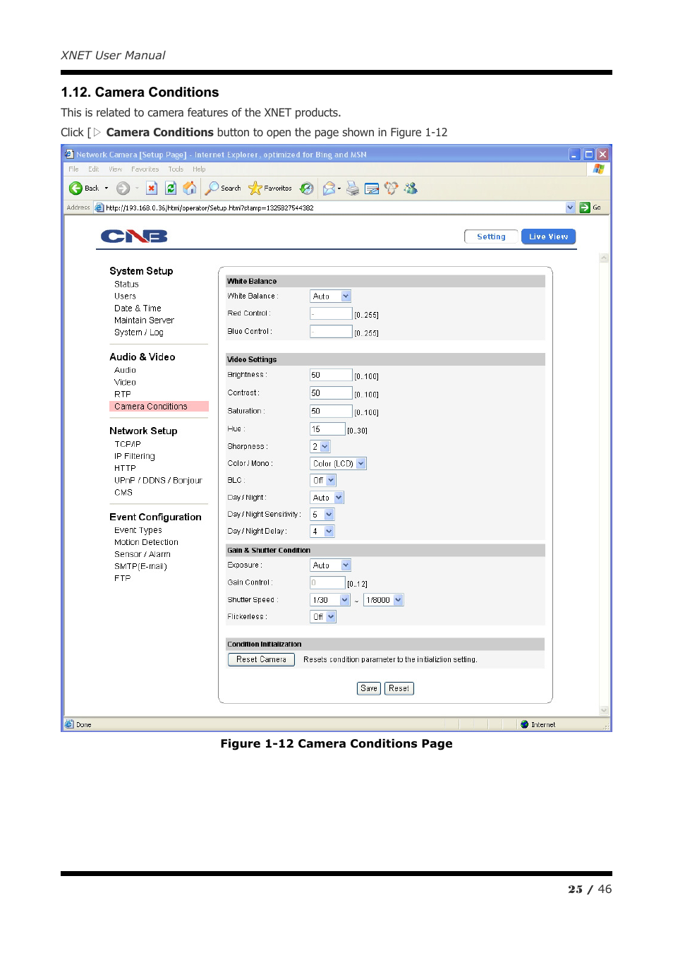This screenshot has height=953, width=673.
Task: Open the Sharpness dropdown
Action: point(320,447)
